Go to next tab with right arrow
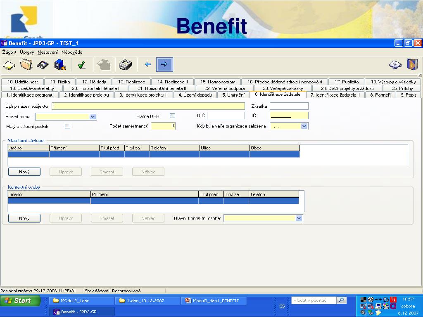This screenshot has height=317, width=423. pos(164,64)
